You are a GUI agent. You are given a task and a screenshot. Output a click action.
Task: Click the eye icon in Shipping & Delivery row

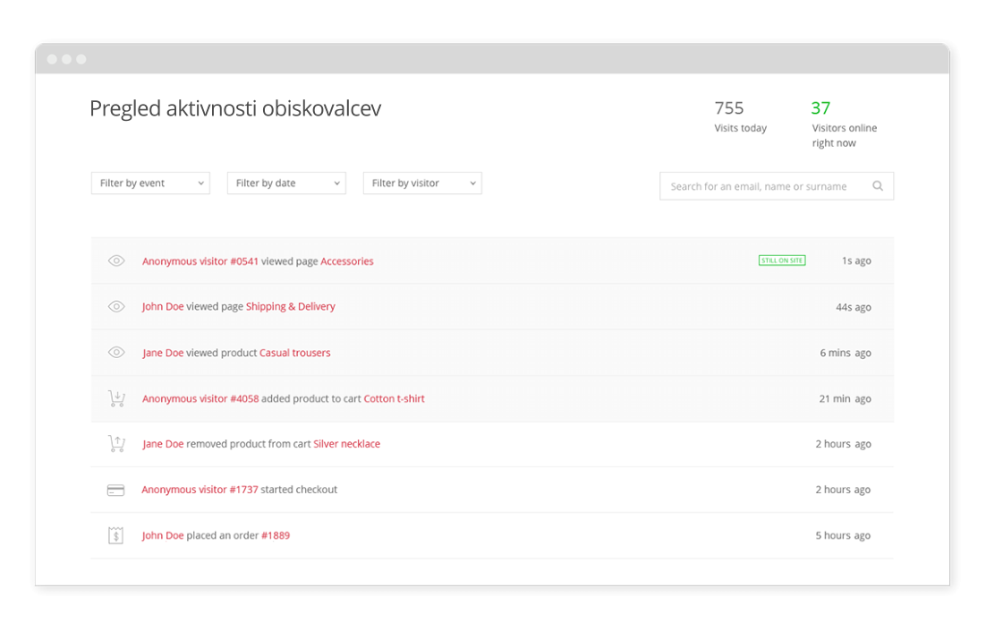[x=116, y=307]
